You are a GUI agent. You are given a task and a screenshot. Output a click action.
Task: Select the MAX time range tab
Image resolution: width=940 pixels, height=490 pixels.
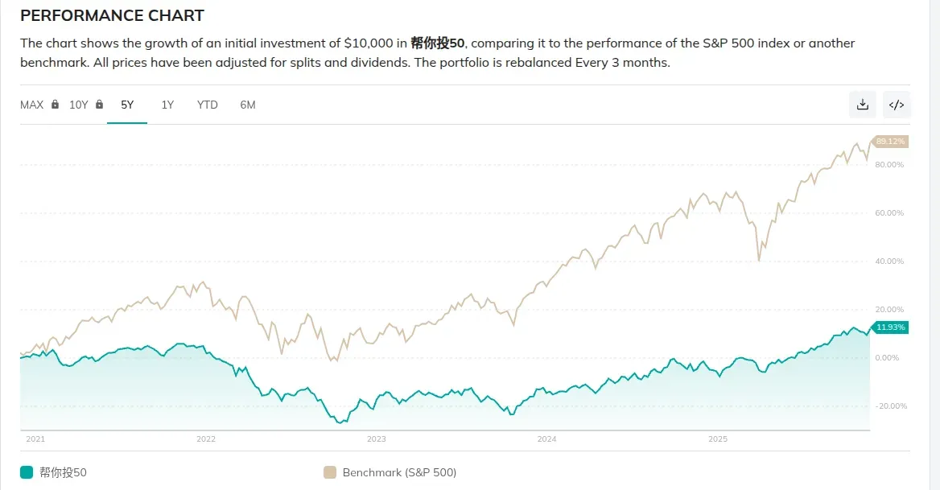click(32, 105)
